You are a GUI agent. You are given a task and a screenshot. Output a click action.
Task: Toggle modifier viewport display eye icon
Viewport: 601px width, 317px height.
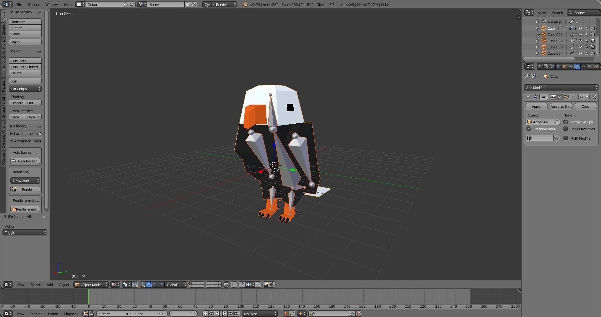pos(560,97)
